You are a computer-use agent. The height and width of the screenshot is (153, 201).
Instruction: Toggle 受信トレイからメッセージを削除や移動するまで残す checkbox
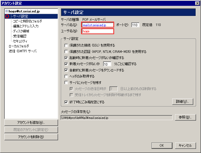pyautogui.click(x=71, y=95)
